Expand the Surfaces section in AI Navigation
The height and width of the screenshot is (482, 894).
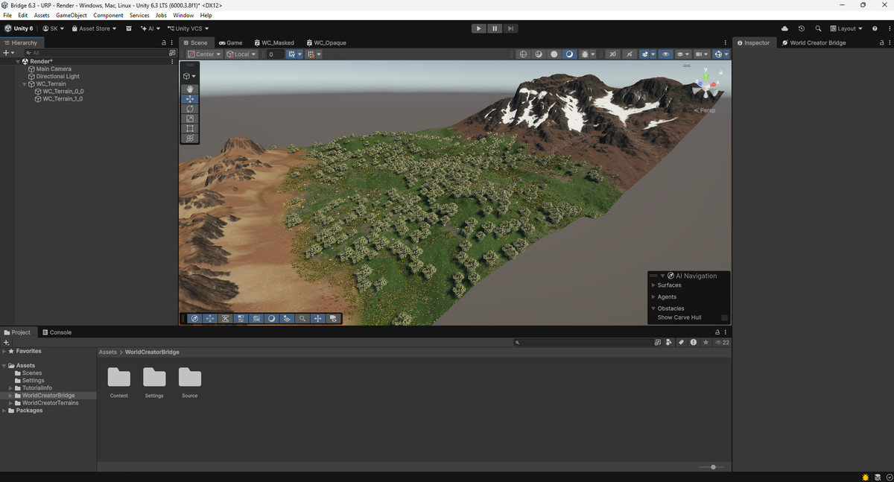tap(653, 285)
